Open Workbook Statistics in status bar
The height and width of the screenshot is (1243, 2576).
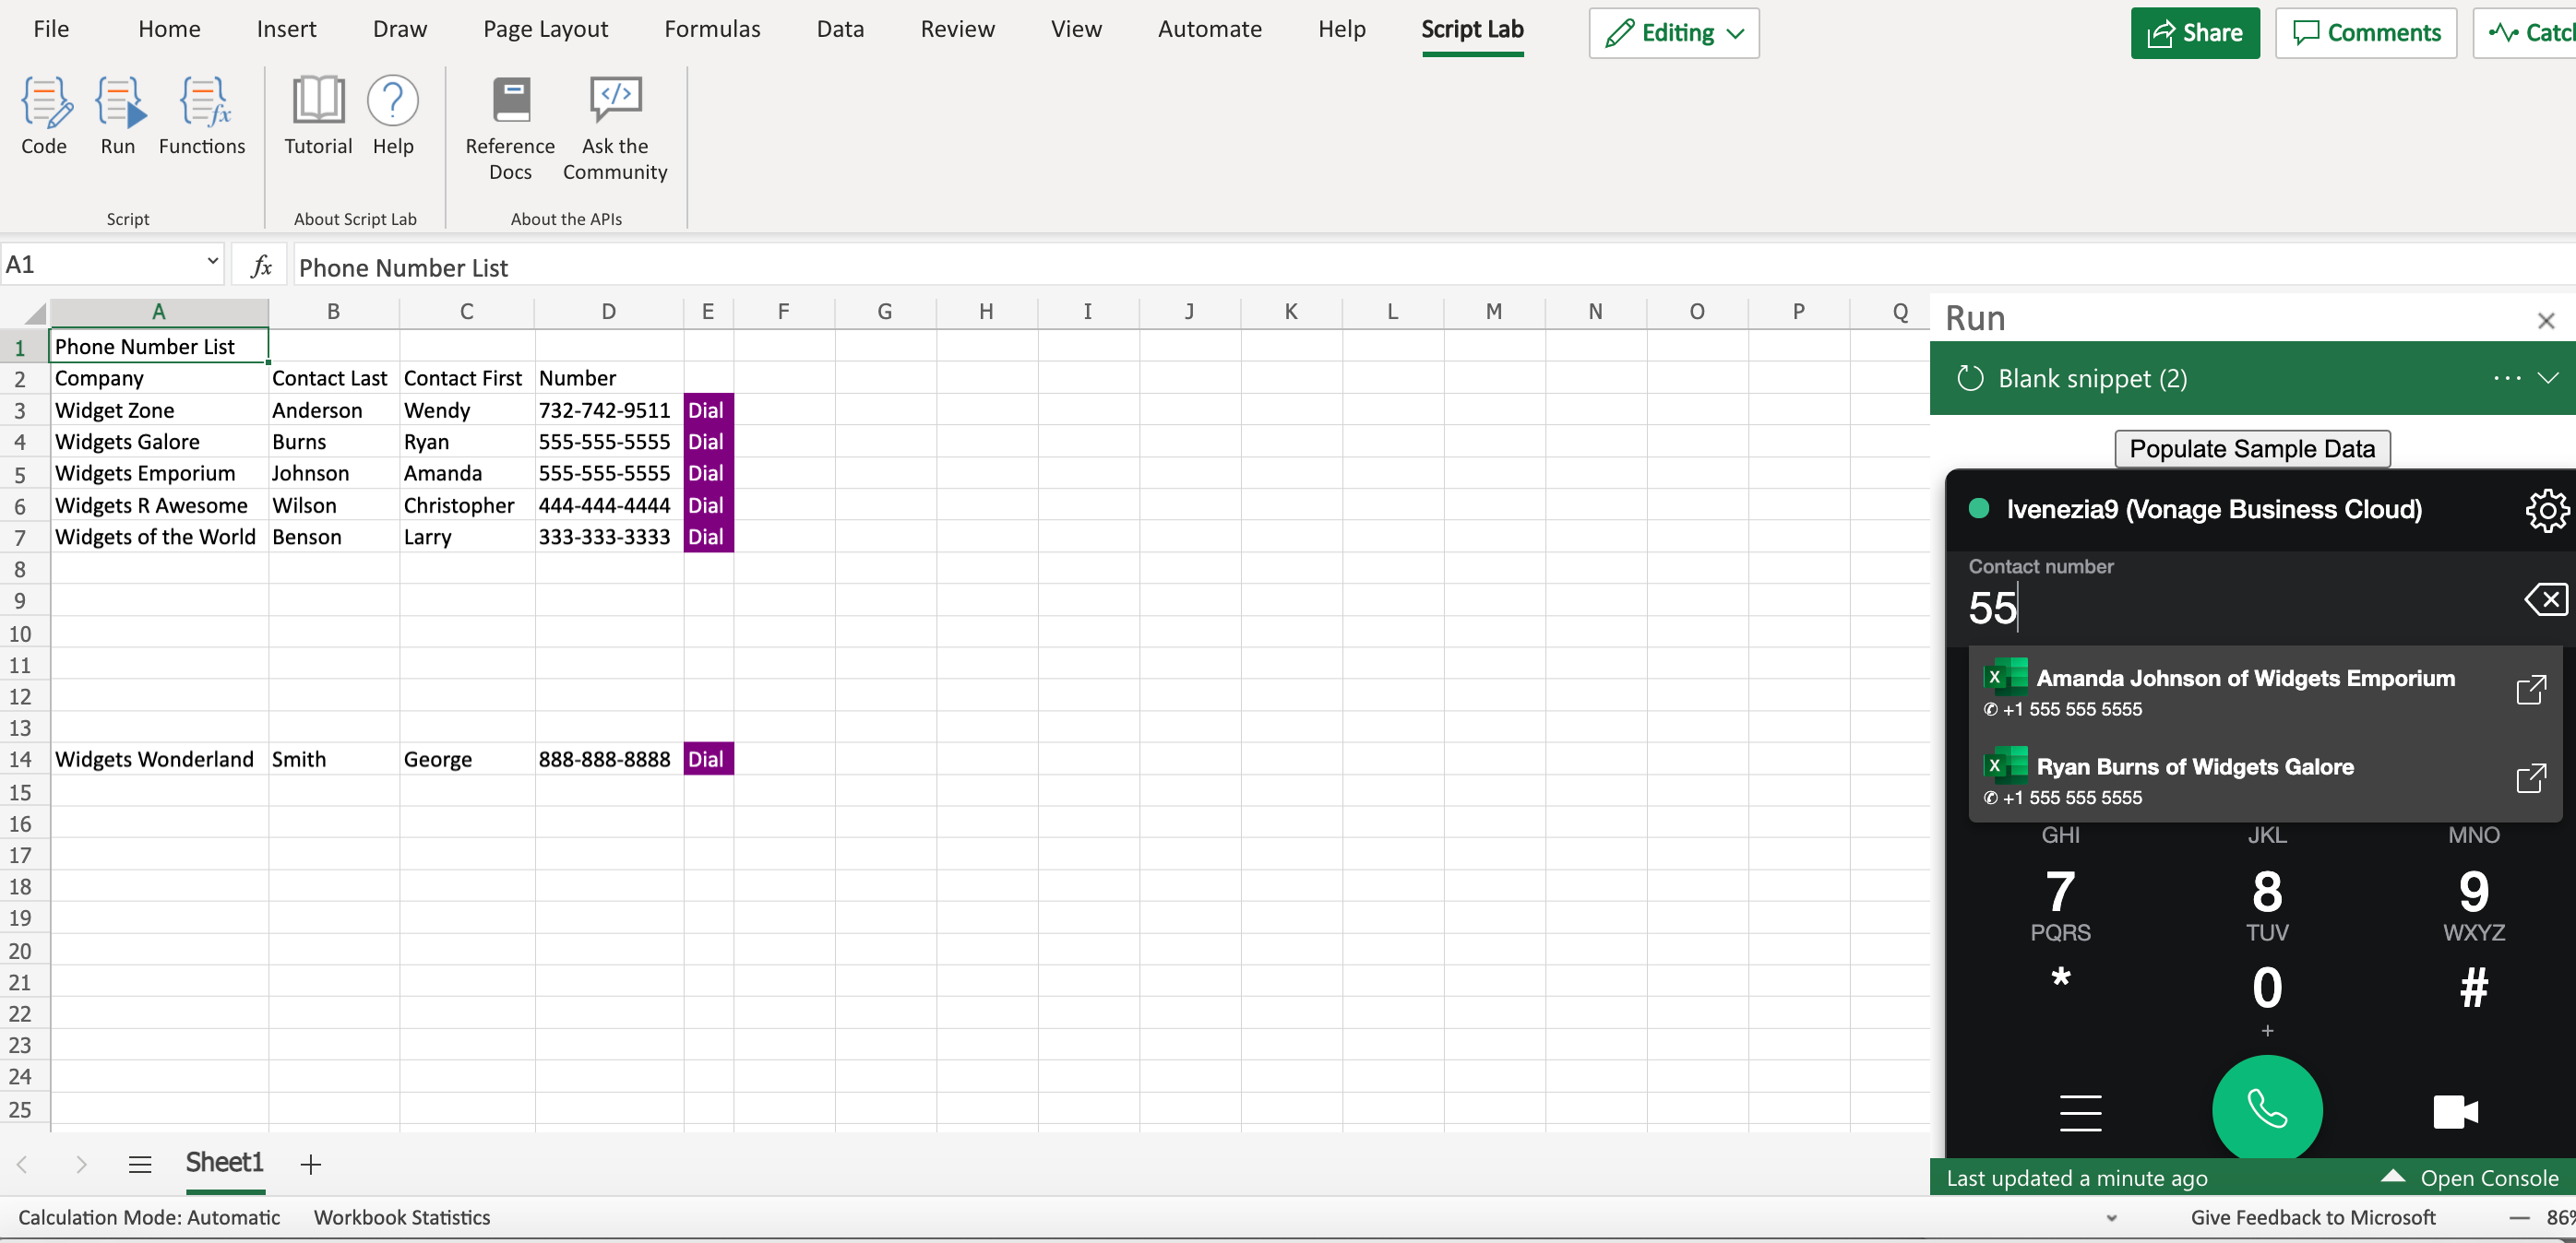pos(402,1217)
